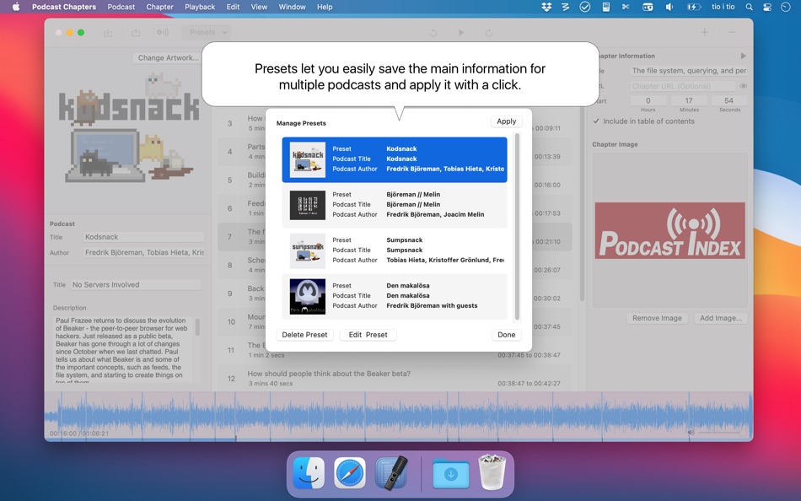Click the podcast Author field
This screenshot has height=501, width=801.
[x=143, y=252]
